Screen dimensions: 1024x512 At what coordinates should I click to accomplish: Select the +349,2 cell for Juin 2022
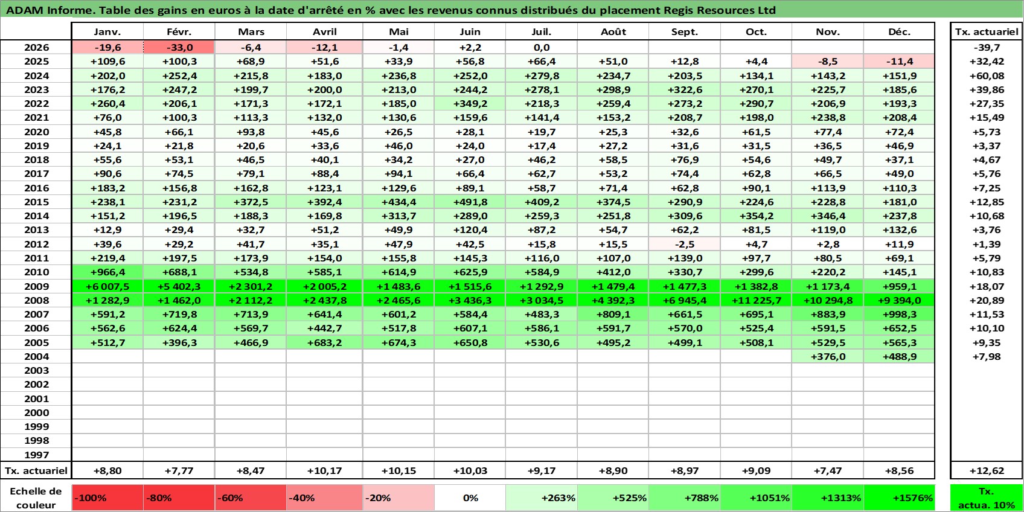click(470, 103)
